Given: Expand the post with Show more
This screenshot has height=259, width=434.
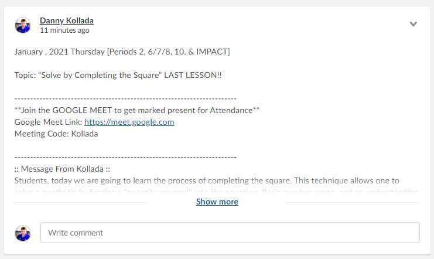Looking at the screenshot, I should coord(217,202).
